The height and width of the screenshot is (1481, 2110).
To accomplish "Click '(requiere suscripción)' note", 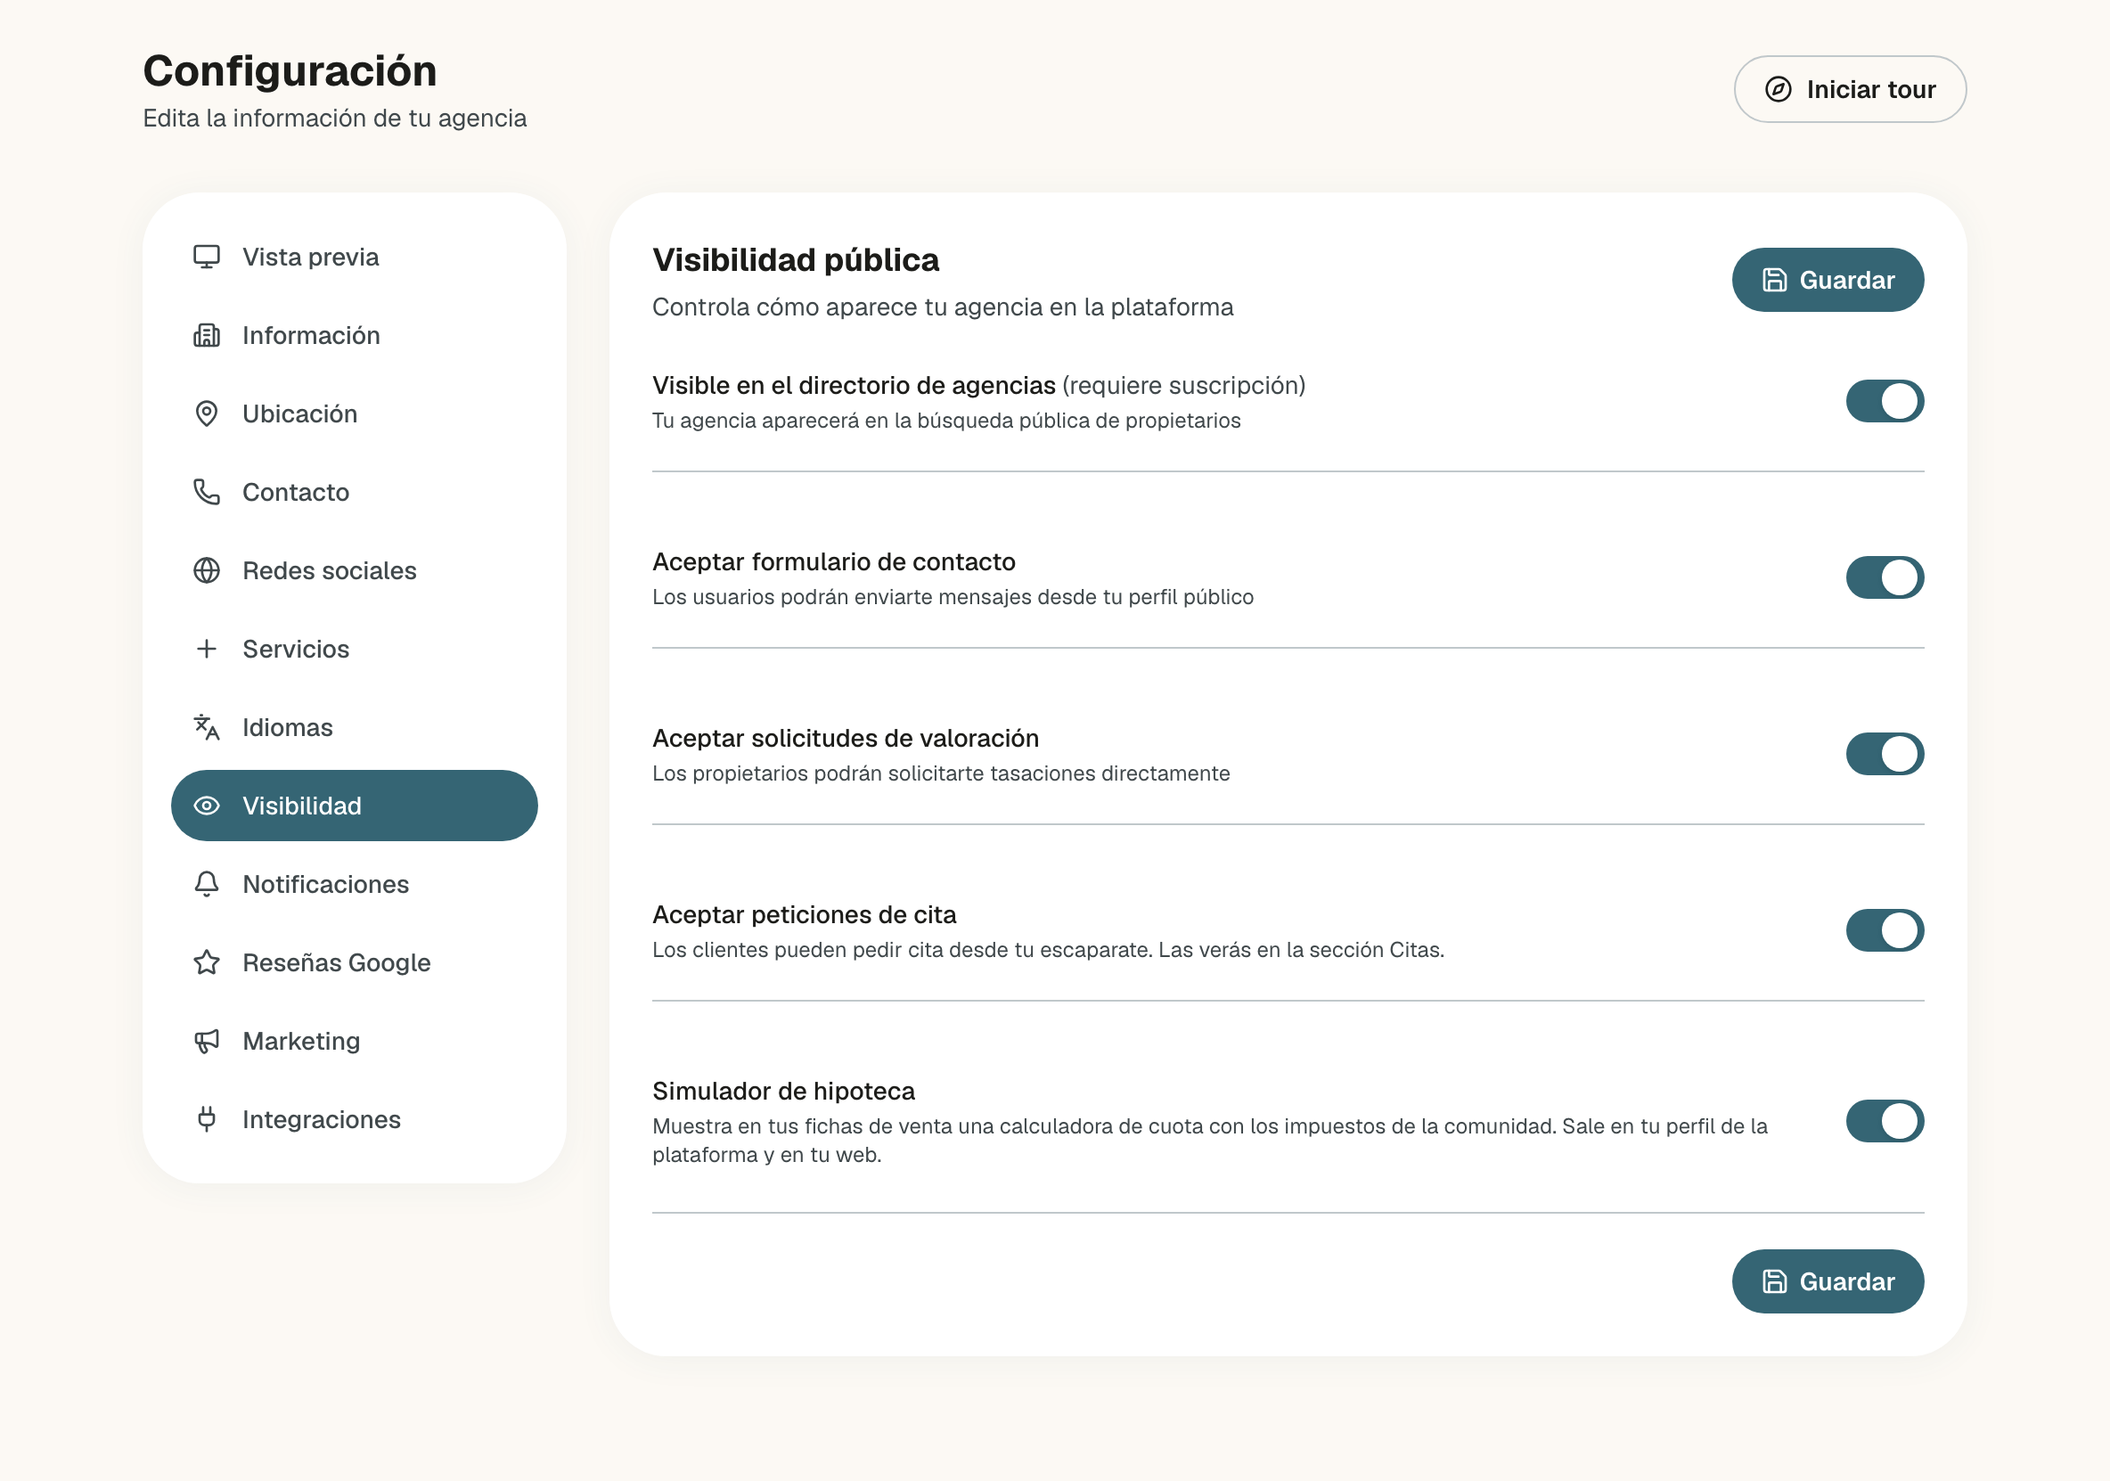I will click(1183, 385).
